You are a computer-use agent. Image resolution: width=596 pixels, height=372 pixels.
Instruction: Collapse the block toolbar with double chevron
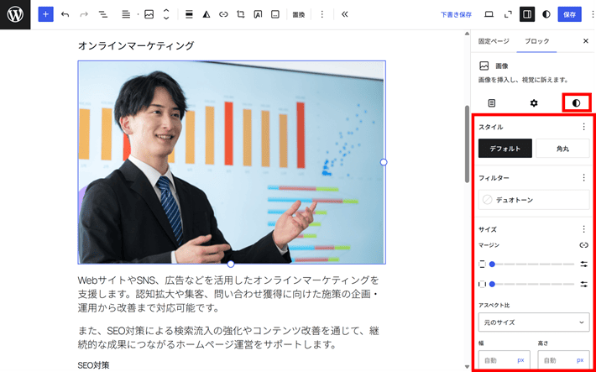pyautogui.click(x=345, y=14)
